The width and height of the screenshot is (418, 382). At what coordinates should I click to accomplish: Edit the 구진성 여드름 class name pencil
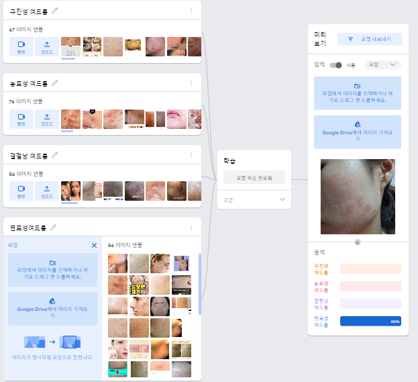coord(54,11)
